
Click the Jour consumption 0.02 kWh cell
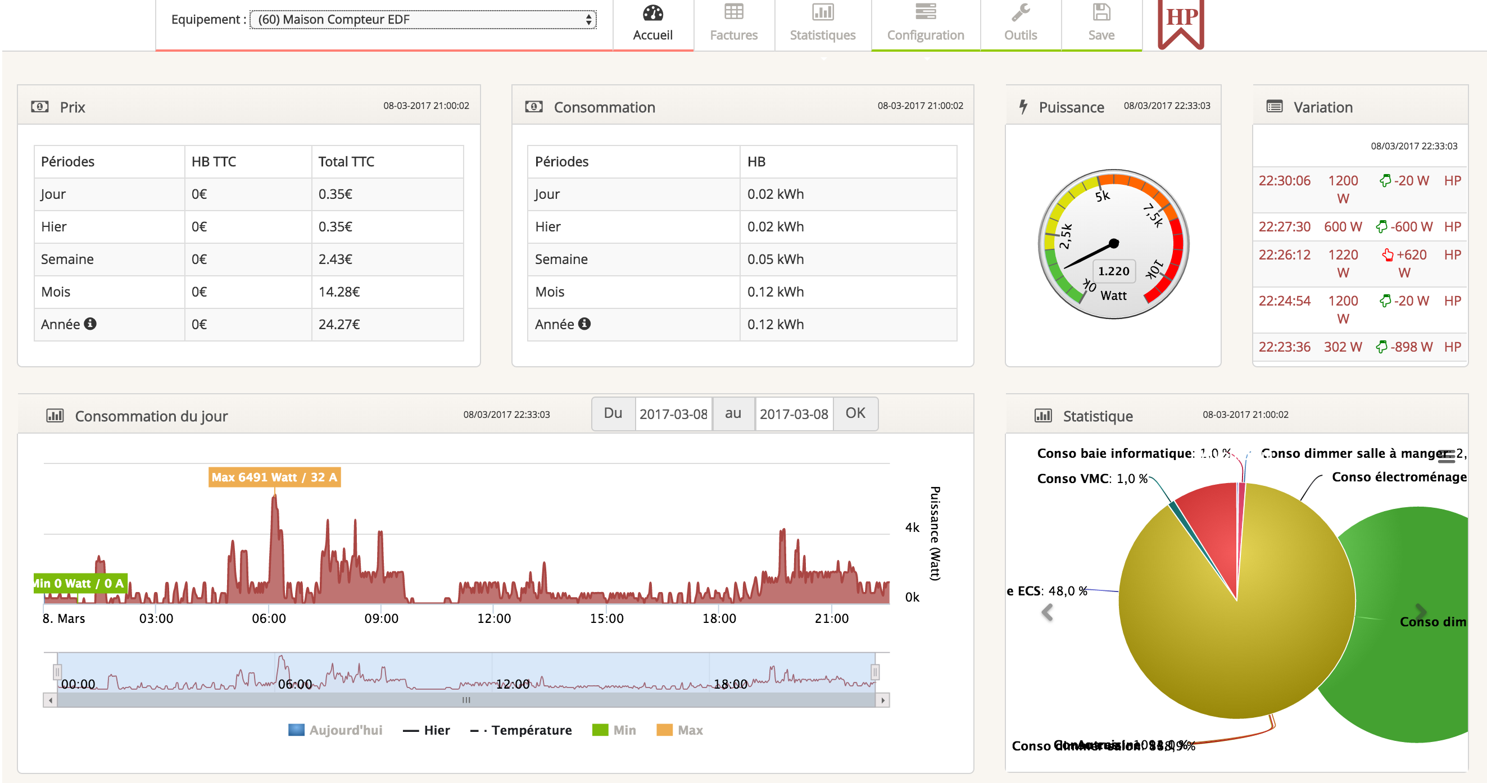tap(775, 194)
